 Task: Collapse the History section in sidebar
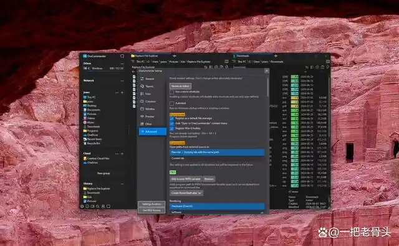coord(122,184)
